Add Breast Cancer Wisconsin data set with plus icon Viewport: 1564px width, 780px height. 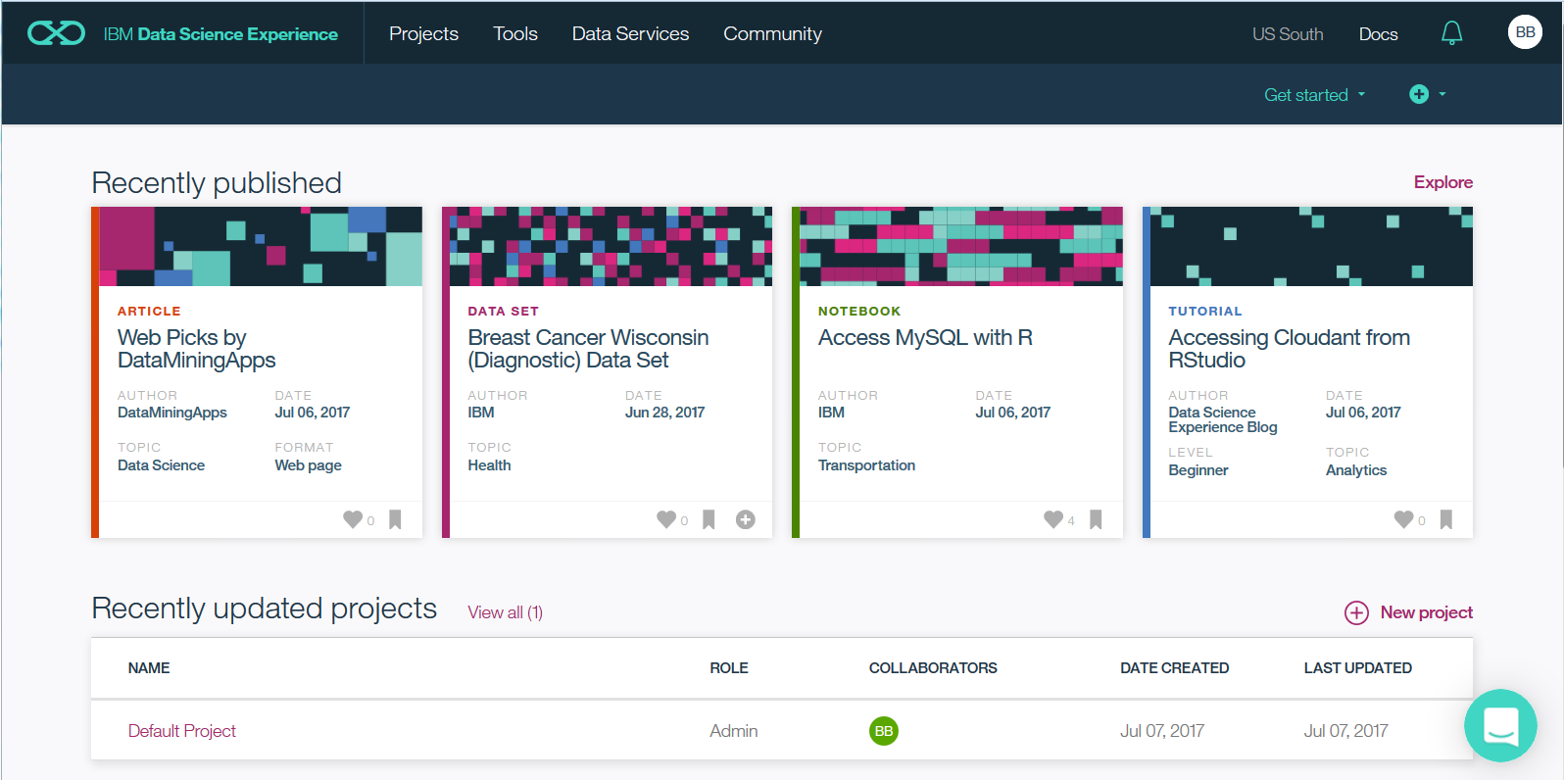point(746,519)
